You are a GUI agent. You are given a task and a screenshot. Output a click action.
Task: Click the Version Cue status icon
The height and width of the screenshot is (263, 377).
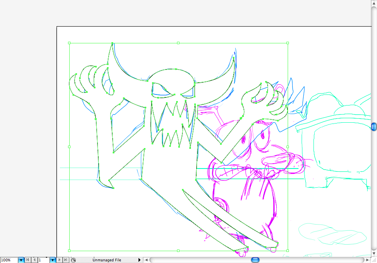tap(74, 260)
